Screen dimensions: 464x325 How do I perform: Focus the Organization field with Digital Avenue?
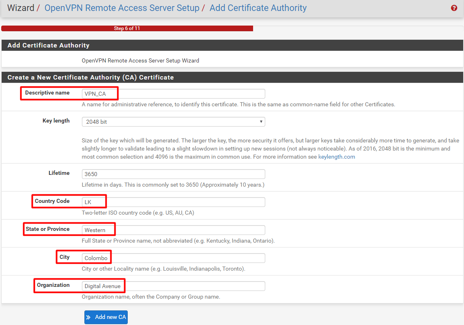point(173,286)
